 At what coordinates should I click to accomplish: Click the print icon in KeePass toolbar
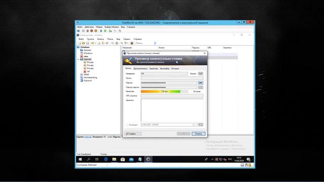point(117,43)
